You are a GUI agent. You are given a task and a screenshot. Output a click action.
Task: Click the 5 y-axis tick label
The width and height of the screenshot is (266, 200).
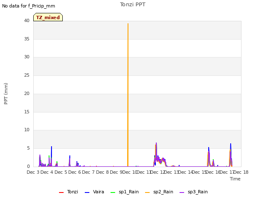28,148
